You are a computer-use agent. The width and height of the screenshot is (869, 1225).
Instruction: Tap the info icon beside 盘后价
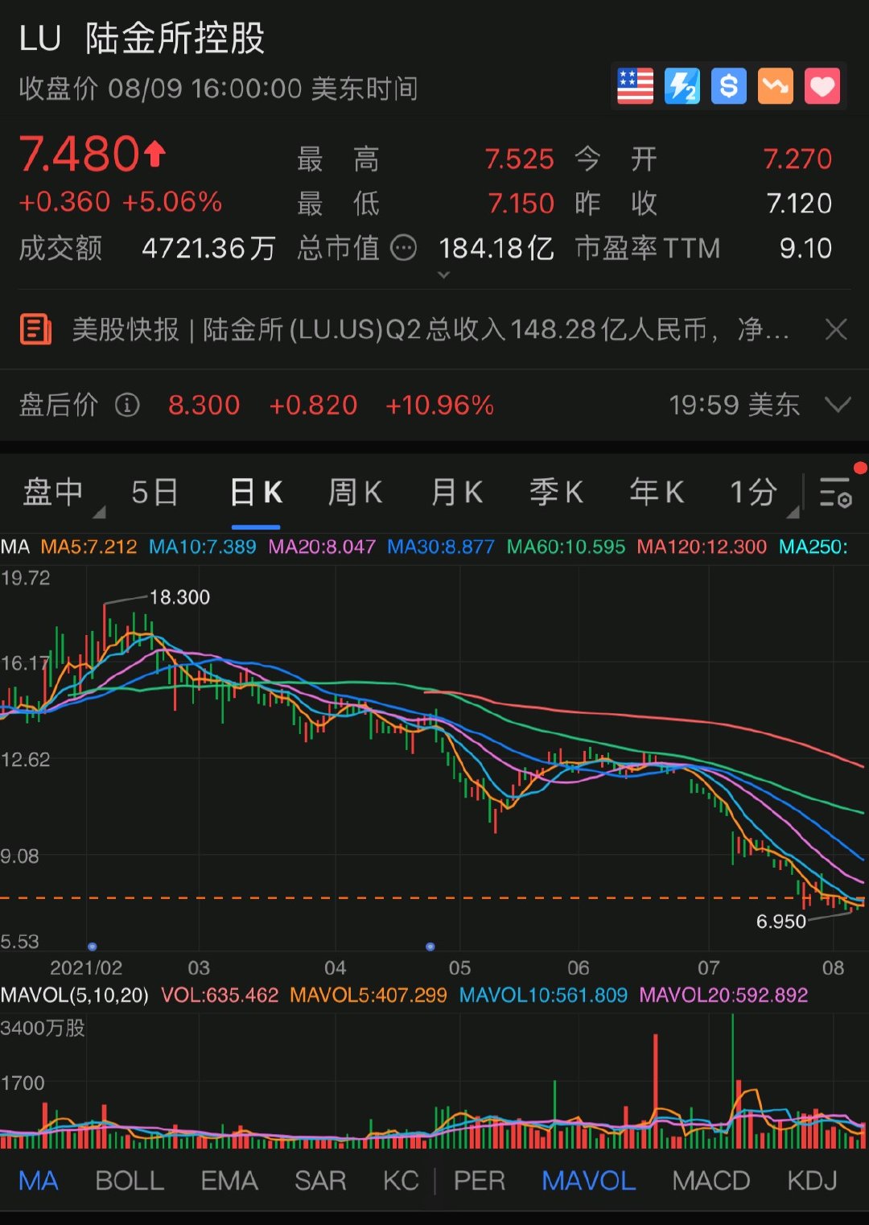point(127,405)
